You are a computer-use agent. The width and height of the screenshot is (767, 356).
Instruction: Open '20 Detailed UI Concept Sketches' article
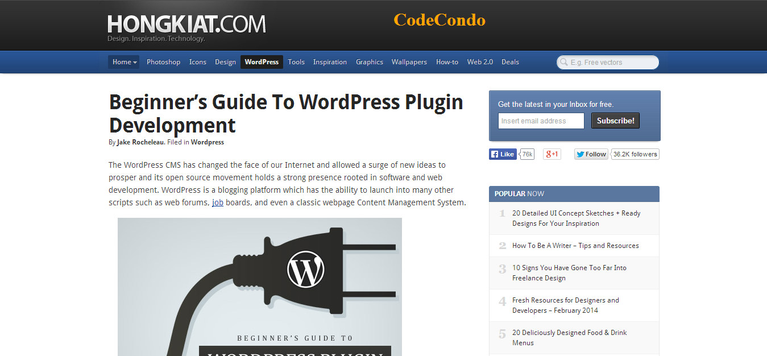tap(577, 218)
